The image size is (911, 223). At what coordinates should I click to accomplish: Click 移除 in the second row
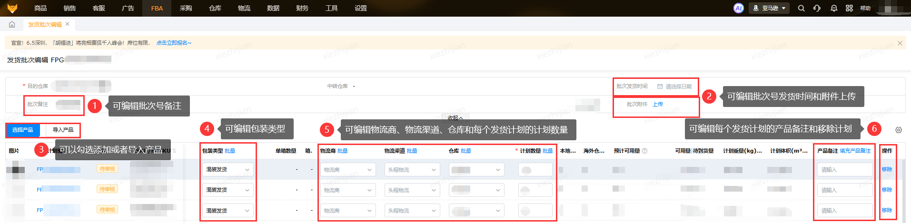coord(887,190)
